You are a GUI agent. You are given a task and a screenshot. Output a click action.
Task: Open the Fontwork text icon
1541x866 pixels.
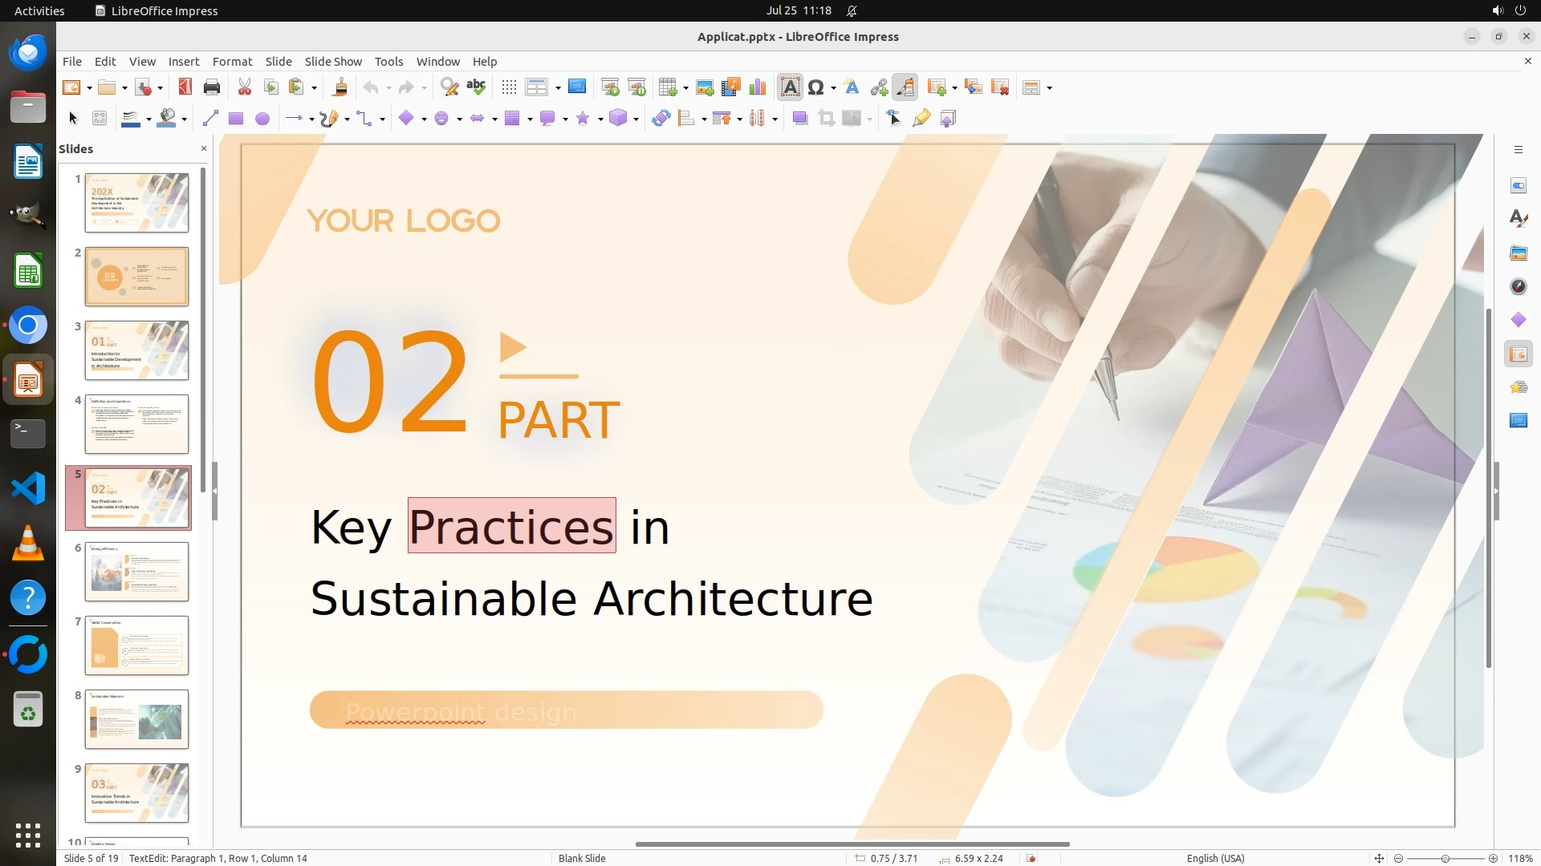(x=852, y=87)
